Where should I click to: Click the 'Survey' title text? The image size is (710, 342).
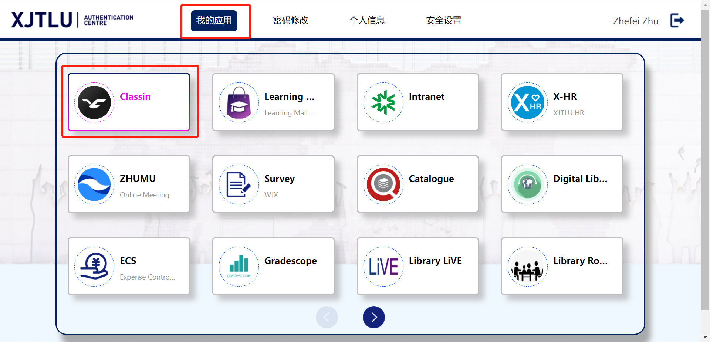tap(280, 179)
